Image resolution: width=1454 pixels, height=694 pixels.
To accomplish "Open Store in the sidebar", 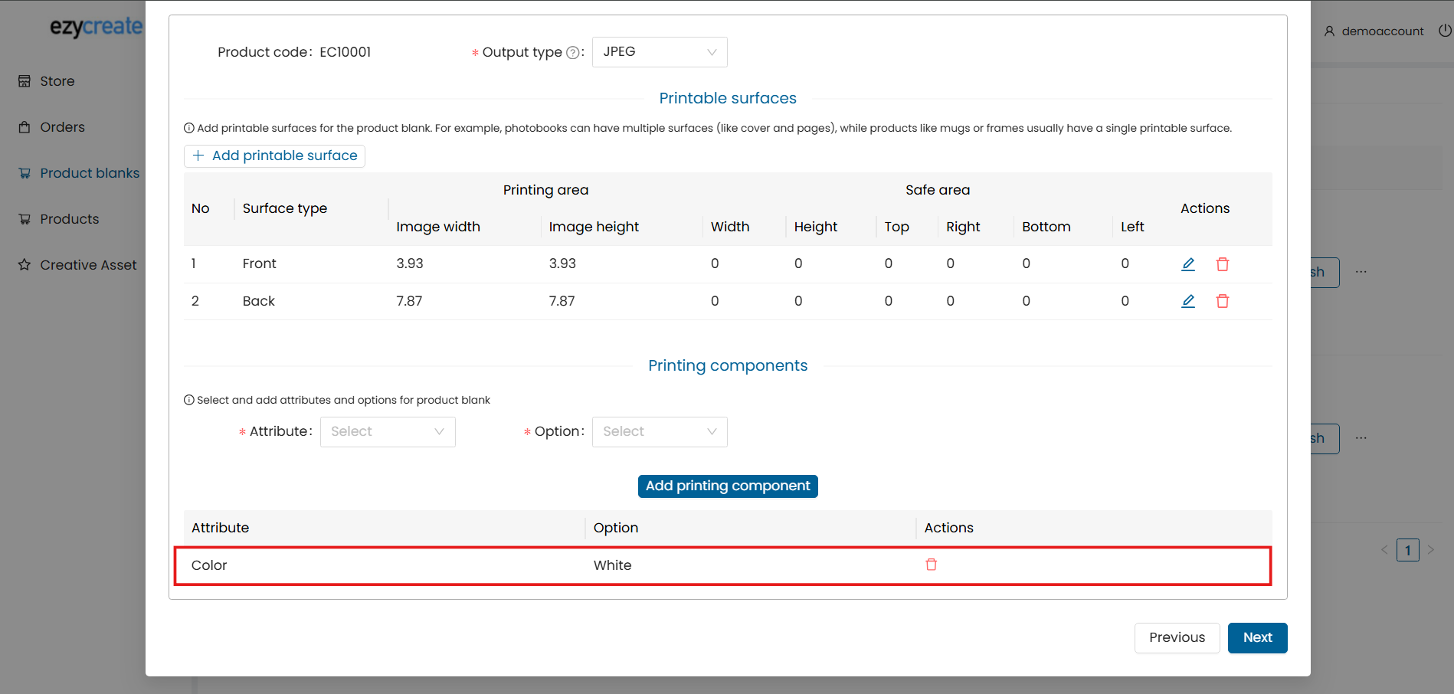I will [57, 81].
